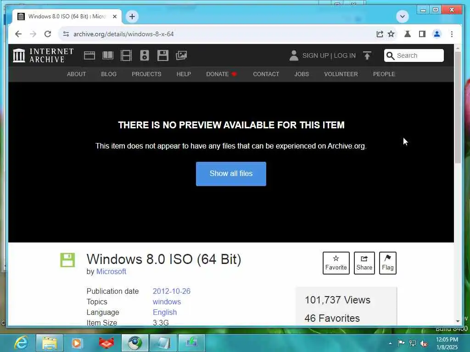Open the Web (Wayback) media icon
This screenshot has width=470, height=352.
90,55
